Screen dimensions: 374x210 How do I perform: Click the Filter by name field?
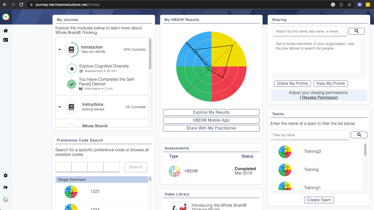point(310,135)
